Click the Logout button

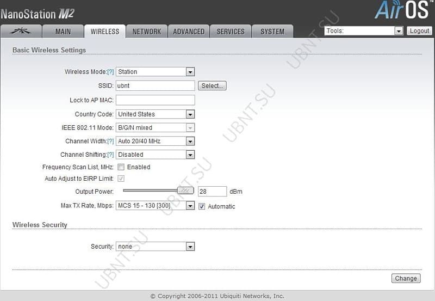[x=419, y=31]
